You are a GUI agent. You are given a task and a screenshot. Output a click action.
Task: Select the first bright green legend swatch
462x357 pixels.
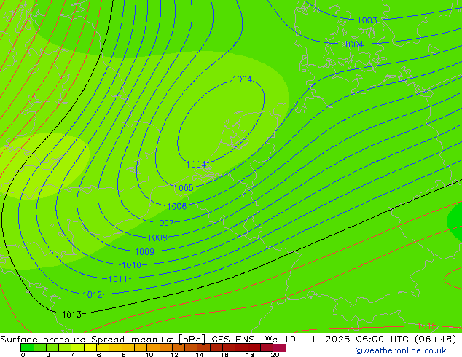[x=27, y=348]
